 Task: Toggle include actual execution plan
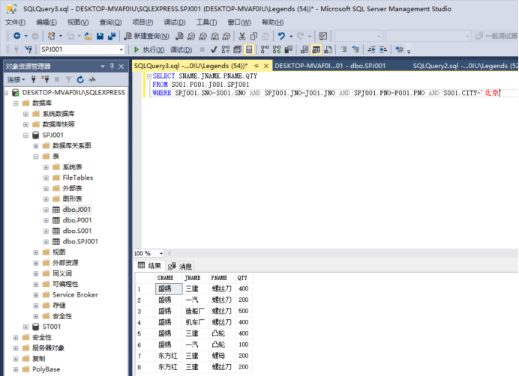tap(265, 49)
